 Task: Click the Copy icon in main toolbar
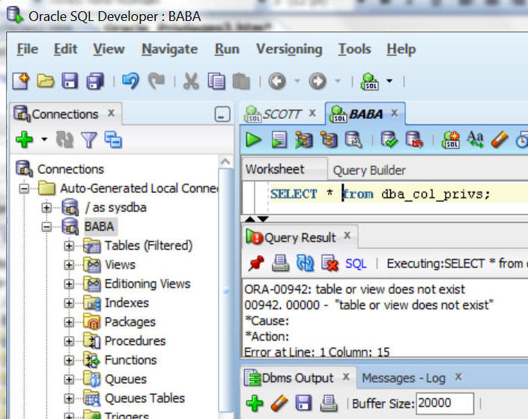coord(216,81)
